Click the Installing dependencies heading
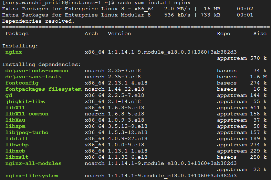 42,65
